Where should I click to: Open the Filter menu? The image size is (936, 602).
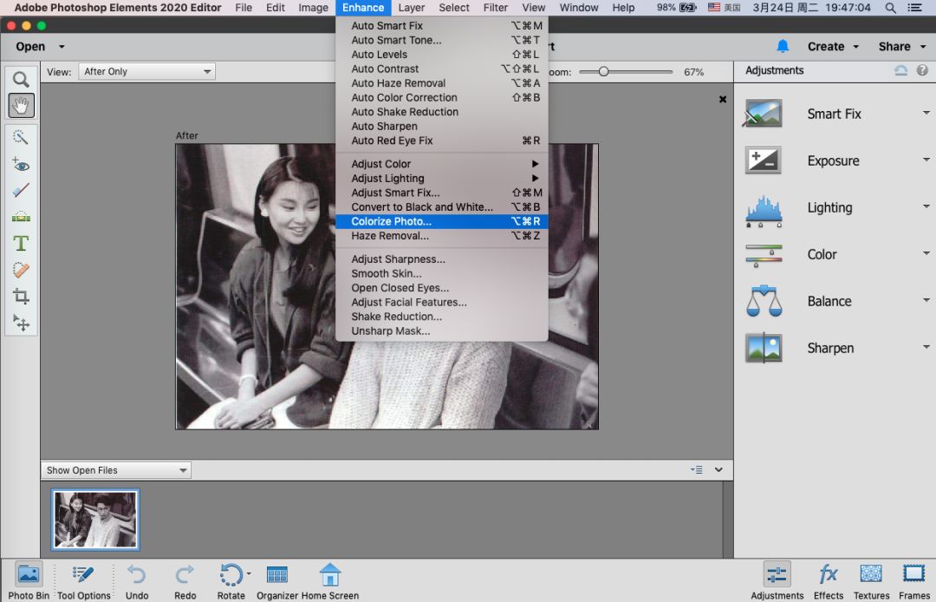(x=496, y=8)
